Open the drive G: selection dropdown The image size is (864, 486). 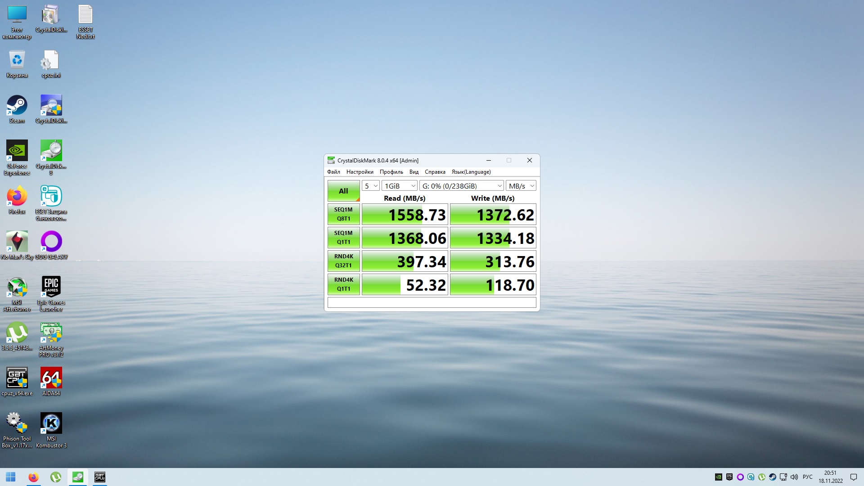coord(461,186)
